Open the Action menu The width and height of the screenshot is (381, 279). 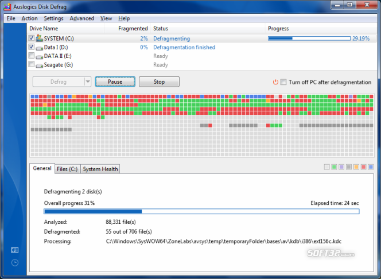(x=29, y=18)
